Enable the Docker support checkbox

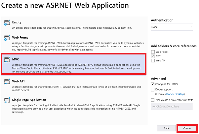(152, 89)
